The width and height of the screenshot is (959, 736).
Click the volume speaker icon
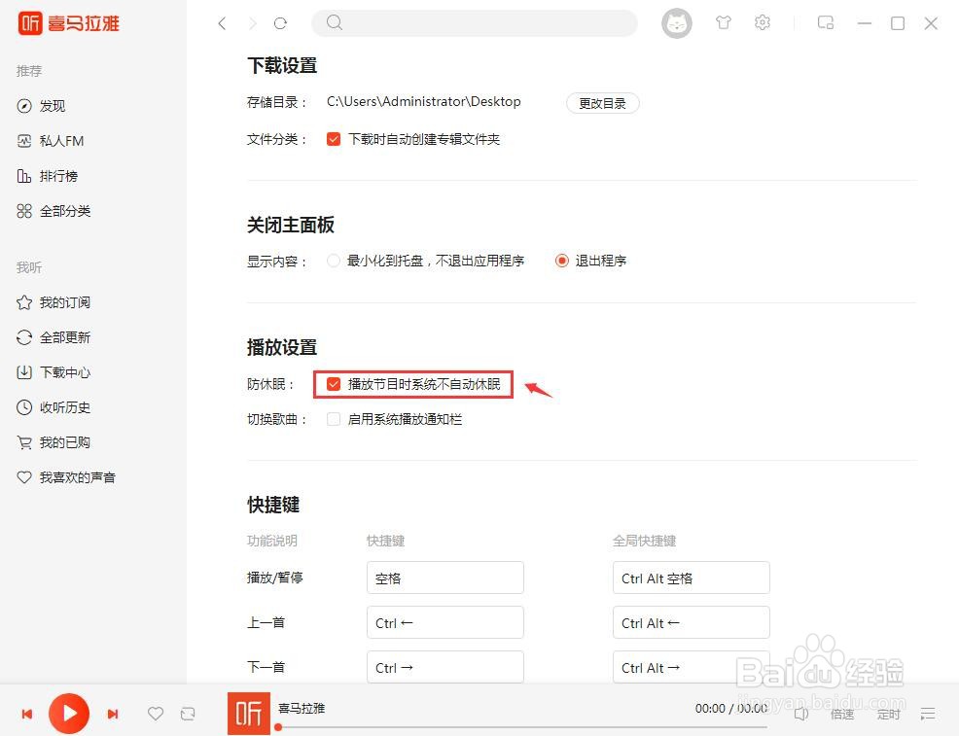pos(801,714)
